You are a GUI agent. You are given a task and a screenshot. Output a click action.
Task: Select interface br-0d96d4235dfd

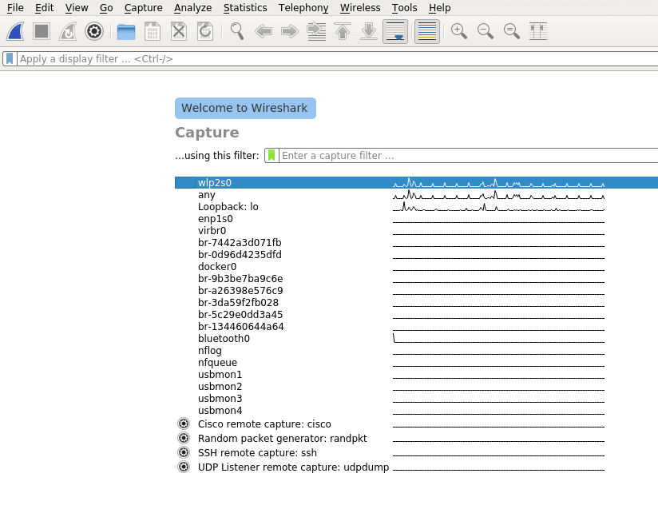pos(416,255)
